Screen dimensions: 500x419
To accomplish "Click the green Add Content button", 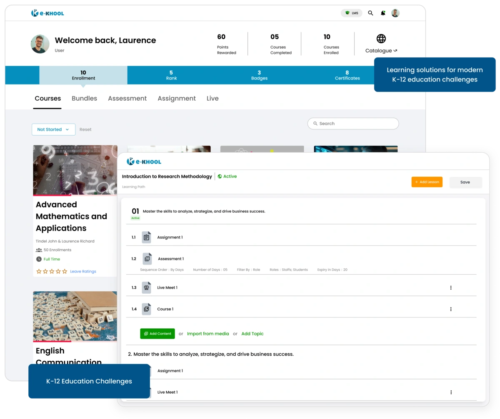I will click(x=157, y=334).
